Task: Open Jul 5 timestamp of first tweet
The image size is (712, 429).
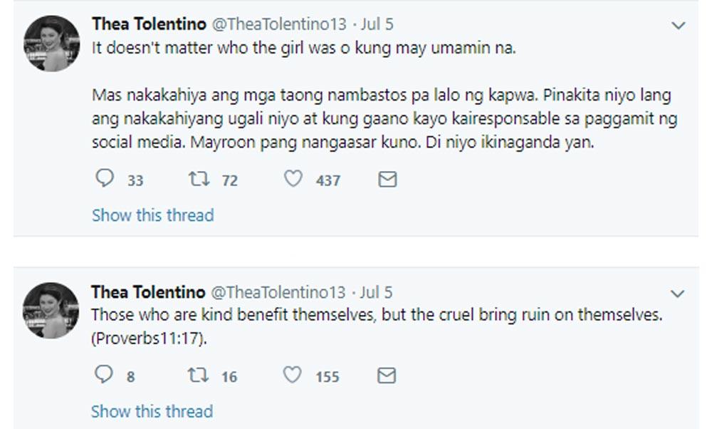Action: pos(377,24)
